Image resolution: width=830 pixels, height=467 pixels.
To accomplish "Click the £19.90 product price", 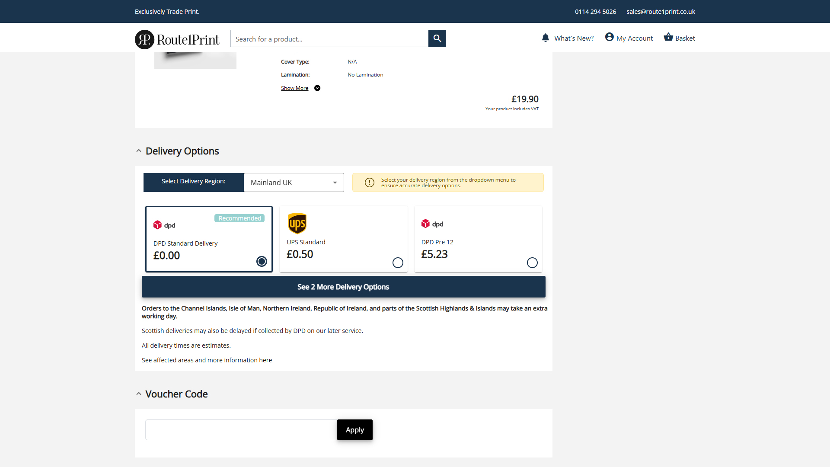I will (x=525, y=99).
